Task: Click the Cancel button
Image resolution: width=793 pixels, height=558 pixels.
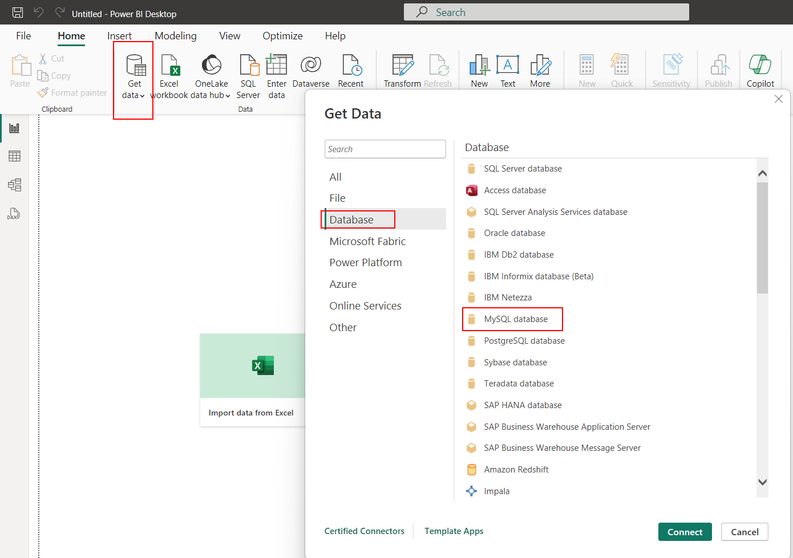Action: tap(745, 532)
